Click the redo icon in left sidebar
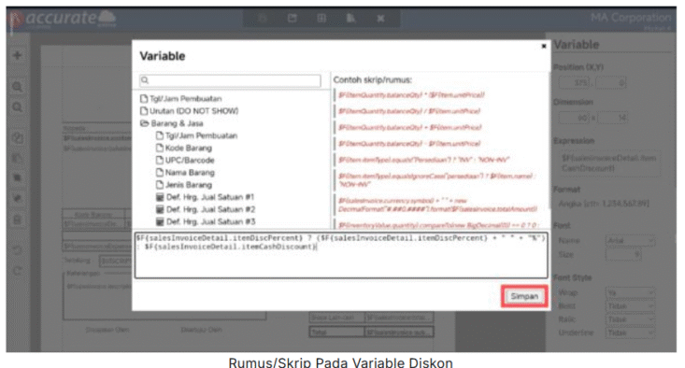Screen dimensions: 685x368 coord(17,271)
